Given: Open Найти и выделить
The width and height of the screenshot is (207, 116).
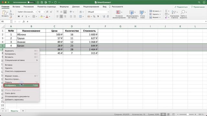Looking at the screenshot, I should pyautogui.click(x=183, y=14).
